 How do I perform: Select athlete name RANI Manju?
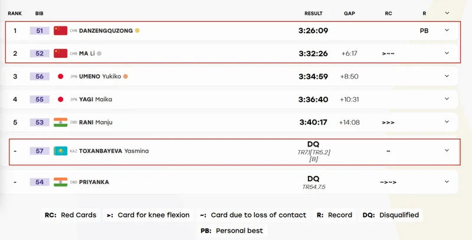coord(96,122)
